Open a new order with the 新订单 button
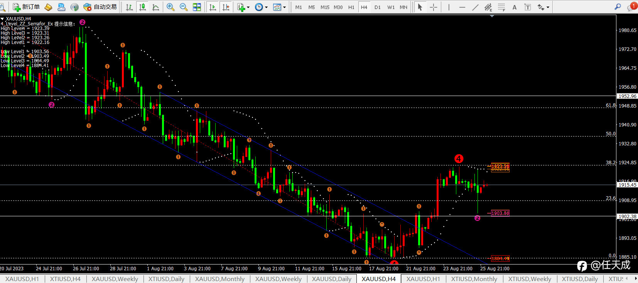638x283 pixels. 26,7
